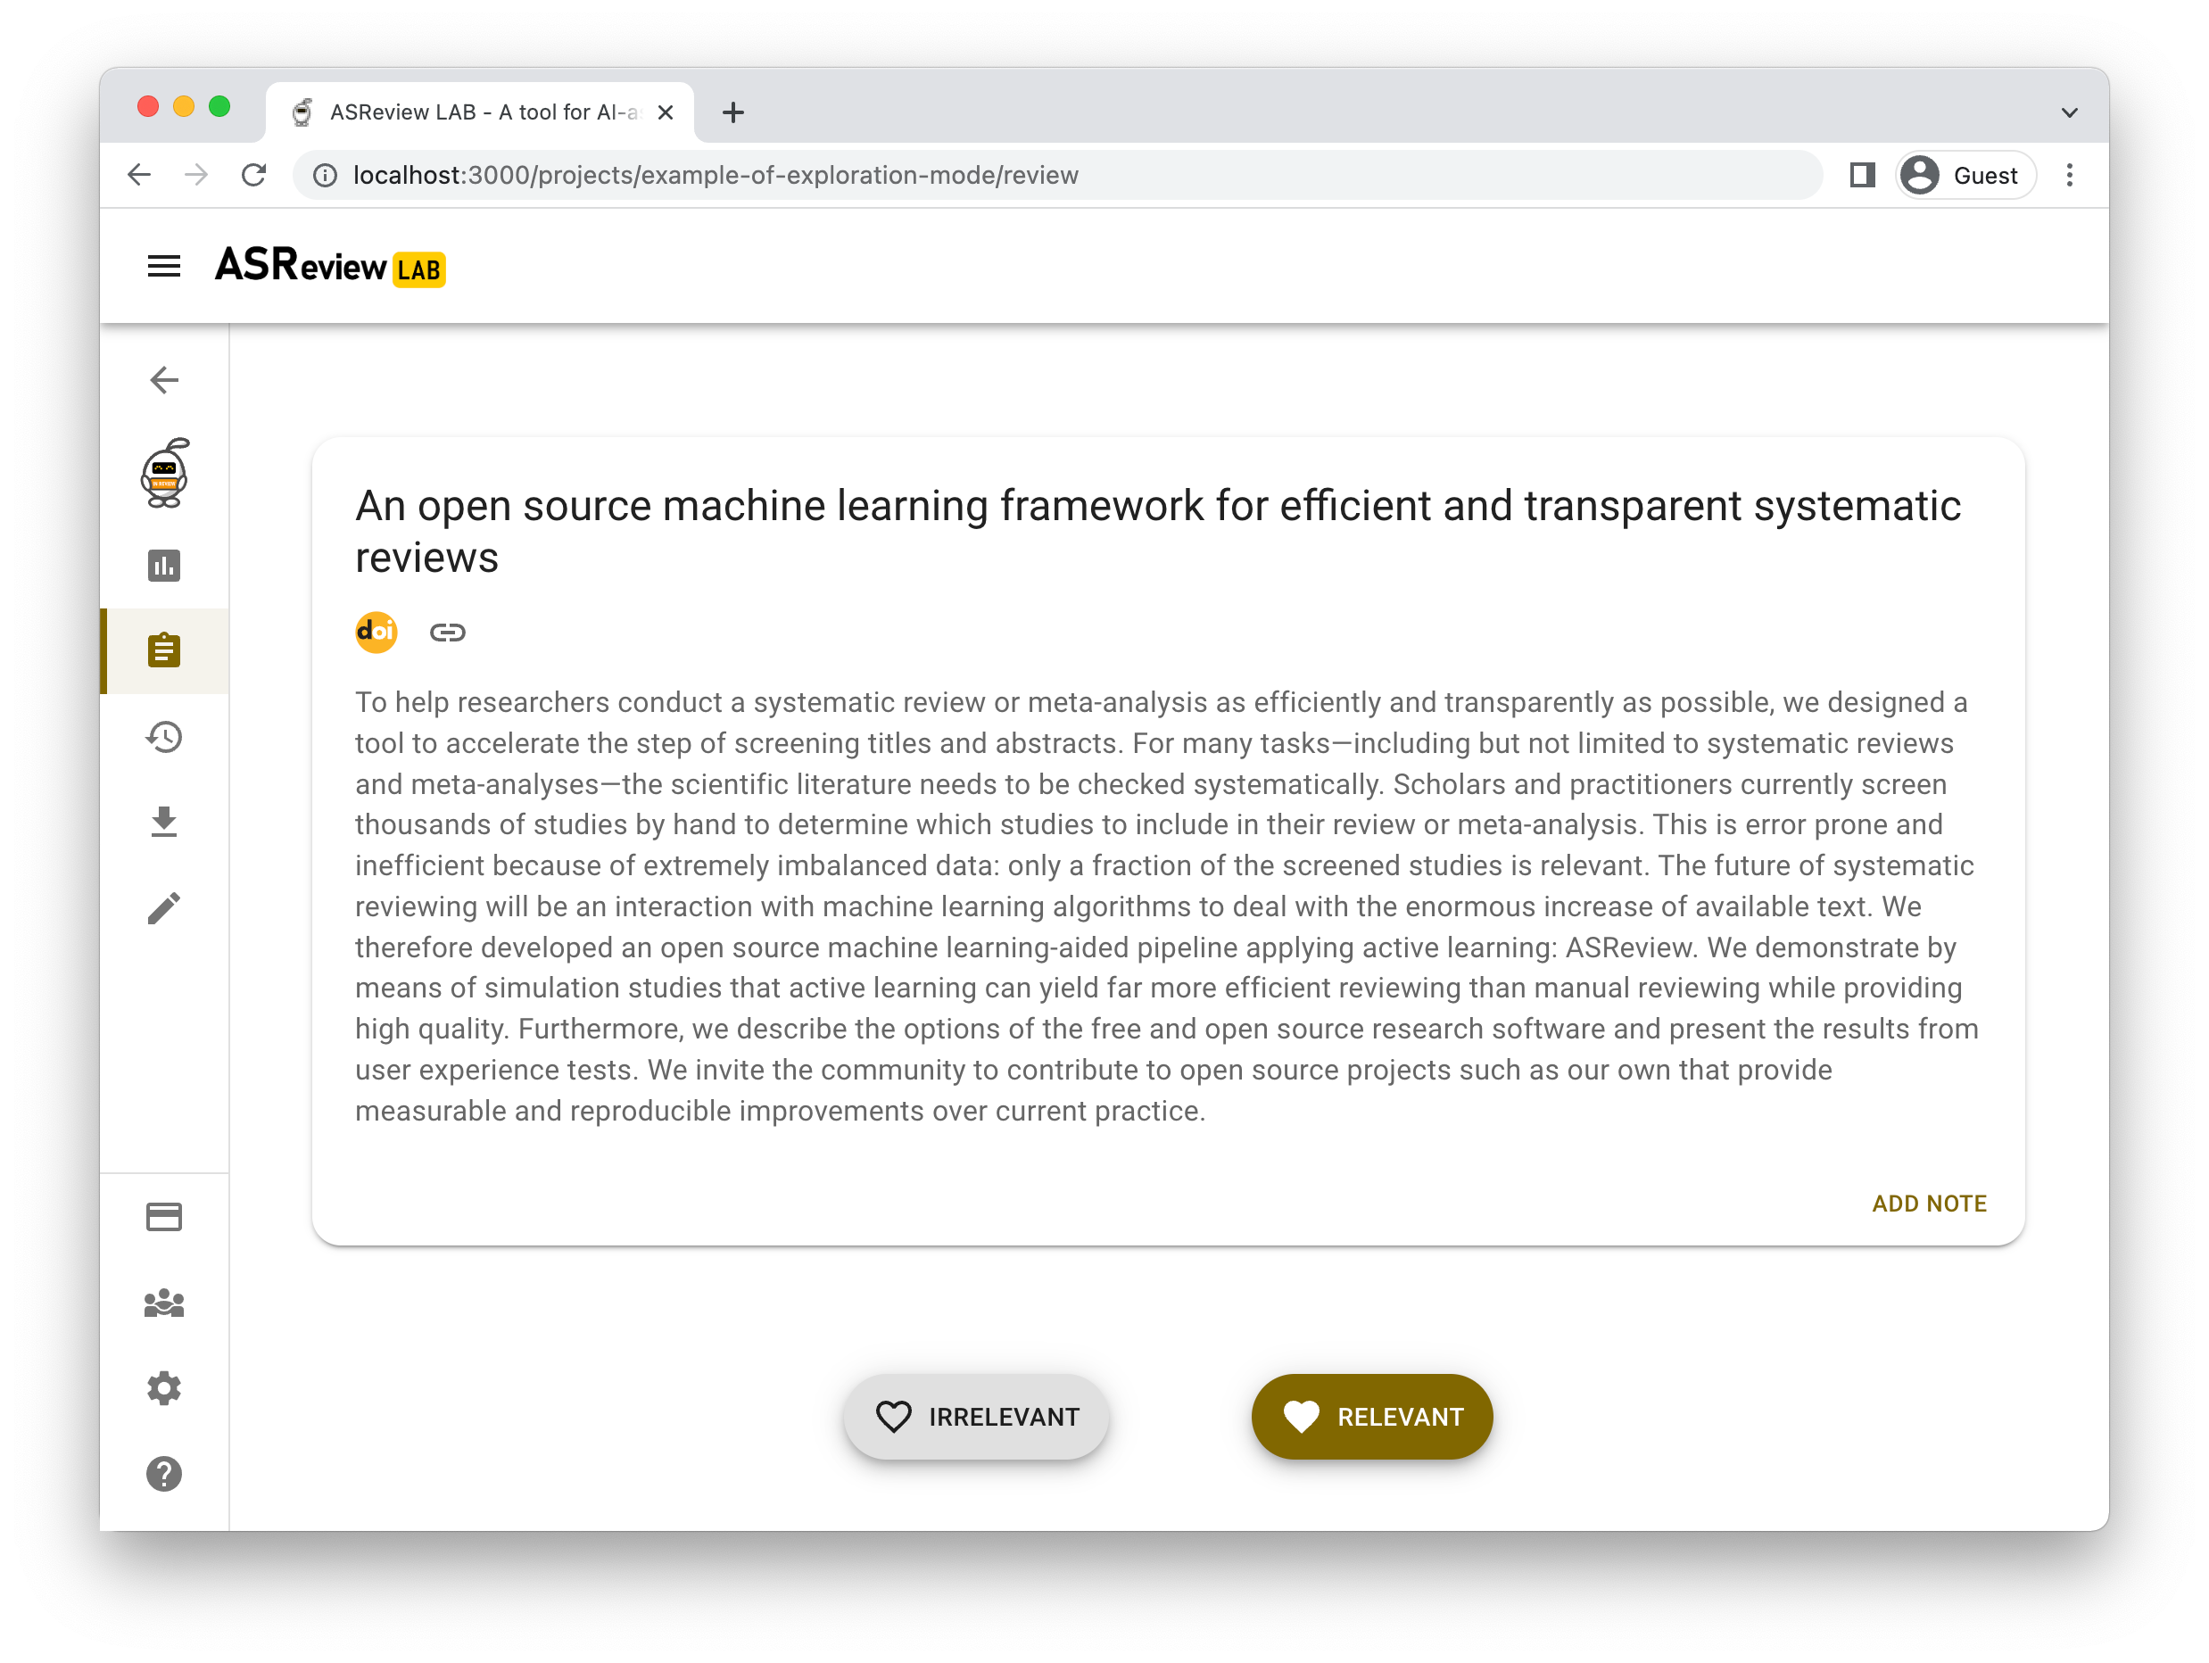Click the ASReview LAB menu hamburger

(x=166, y=266)
